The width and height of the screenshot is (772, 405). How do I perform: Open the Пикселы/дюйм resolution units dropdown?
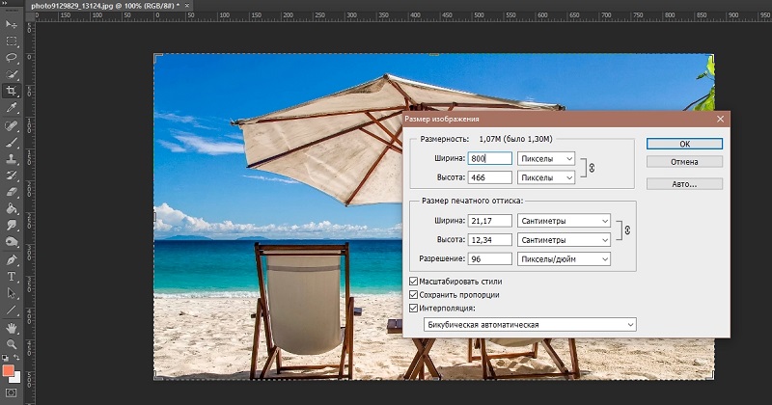[x=564, y=259]
